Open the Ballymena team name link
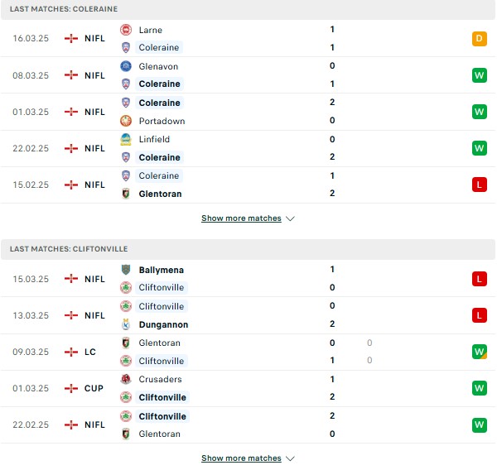The height and width of the screenshot is (470, 497). click(x=162, y=270)
